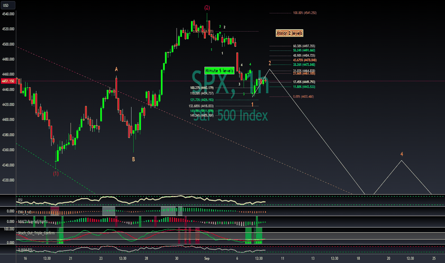Click the 100.00% (4541.250) Fibonacci level
This screenshot has height=263, width=445.
[305, 13]
